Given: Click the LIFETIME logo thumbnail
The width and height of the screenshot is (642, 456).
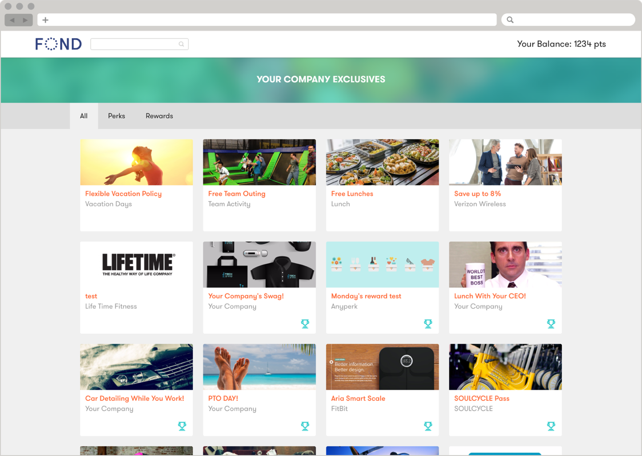Looking at the screenshot, I should tap(136, 265).
